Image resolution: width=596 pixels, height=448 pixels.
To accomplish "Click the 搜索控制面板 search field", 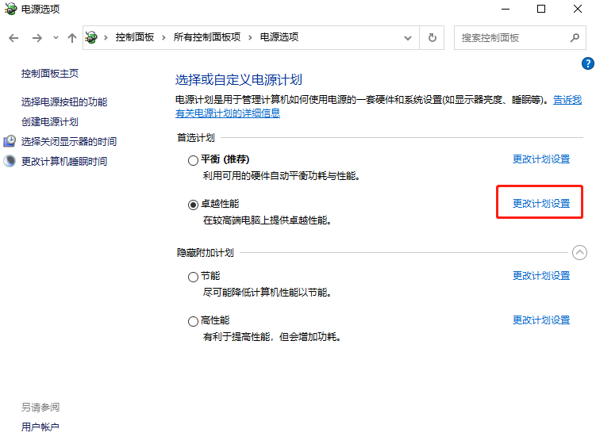I will (x=512, y=37).
